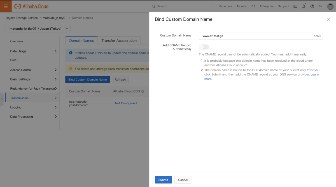Expand Redundancy for Fault Tolerance menu
The image size is (336, 187).
[x=33, y=89]
